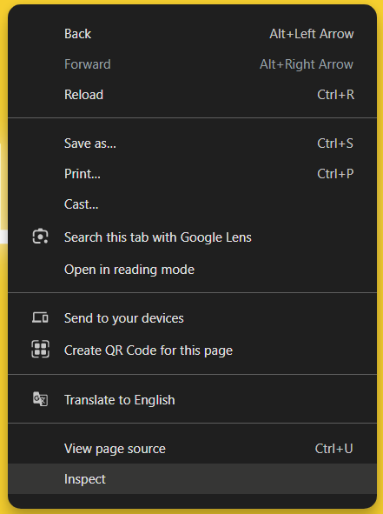Create QR Code for this page

tap(193, 350)
